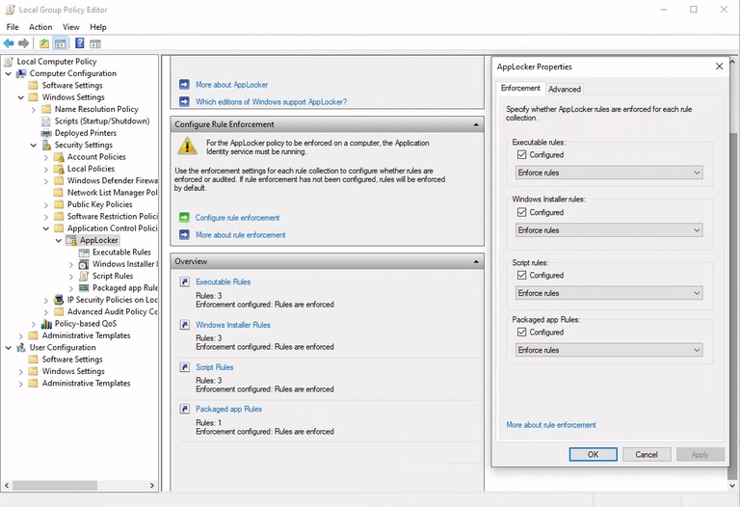Click the green Configure rule enforcement icon
740x507 pixels.
pyautogui.click(x=184, y=218)
